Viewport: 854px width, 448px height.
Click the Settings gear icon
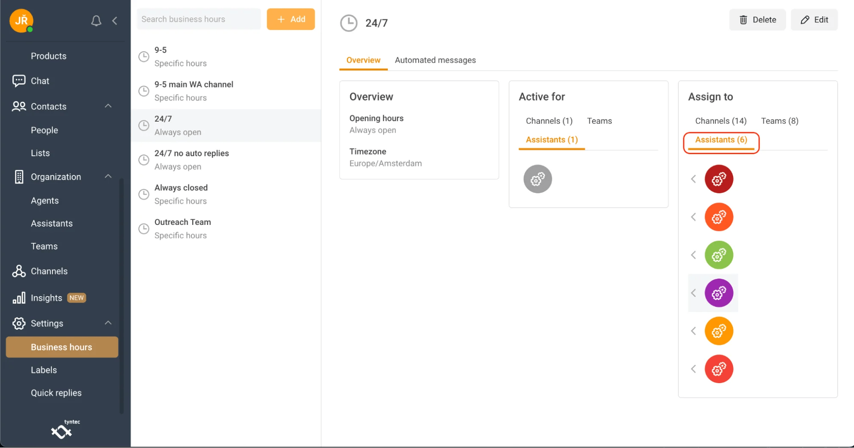pyautogui.click(x=18, y=323)
